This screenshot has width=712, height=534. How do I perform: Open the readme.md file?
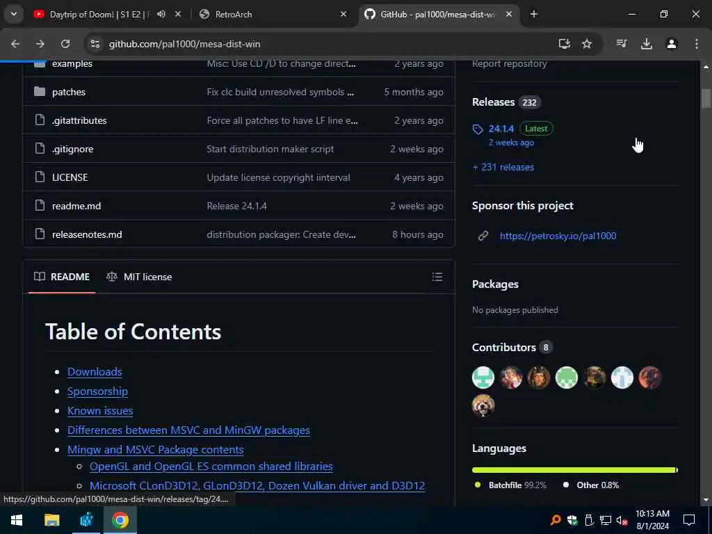76,206
